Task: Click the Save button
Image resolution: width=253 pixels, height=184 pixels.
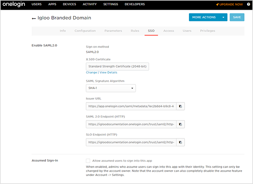Action: coord(237,18)
